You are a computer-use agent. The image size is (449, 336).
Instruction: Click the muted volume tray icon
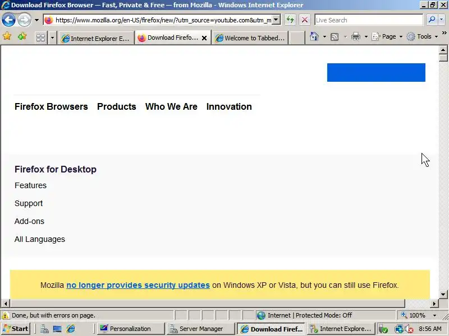click(x=409, y=329)
